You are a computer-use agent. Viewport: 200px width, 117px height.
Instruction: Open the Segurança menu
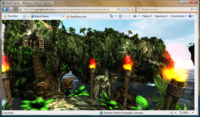(x=162, y=16)
